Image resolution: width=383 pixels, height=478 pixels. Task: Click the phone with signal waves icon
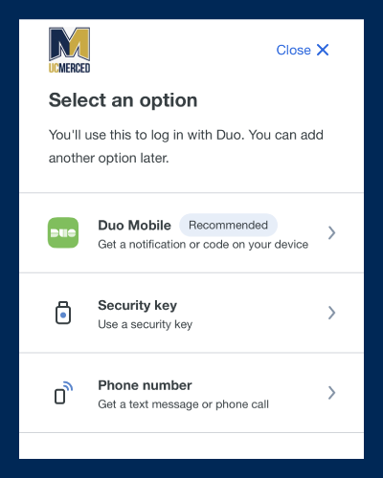tap(63, 393)
